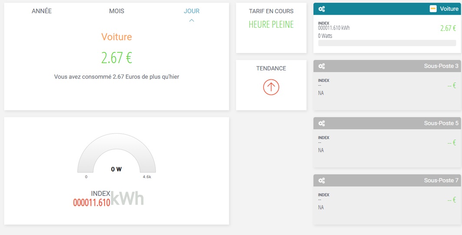Switch to the MOIS tab

tap(117, 11)
